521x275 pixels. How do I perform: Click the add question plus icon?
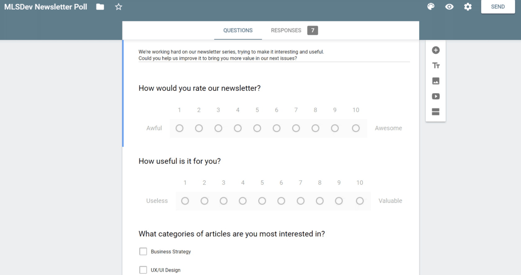pyautogui.click(x=436, y=50)
